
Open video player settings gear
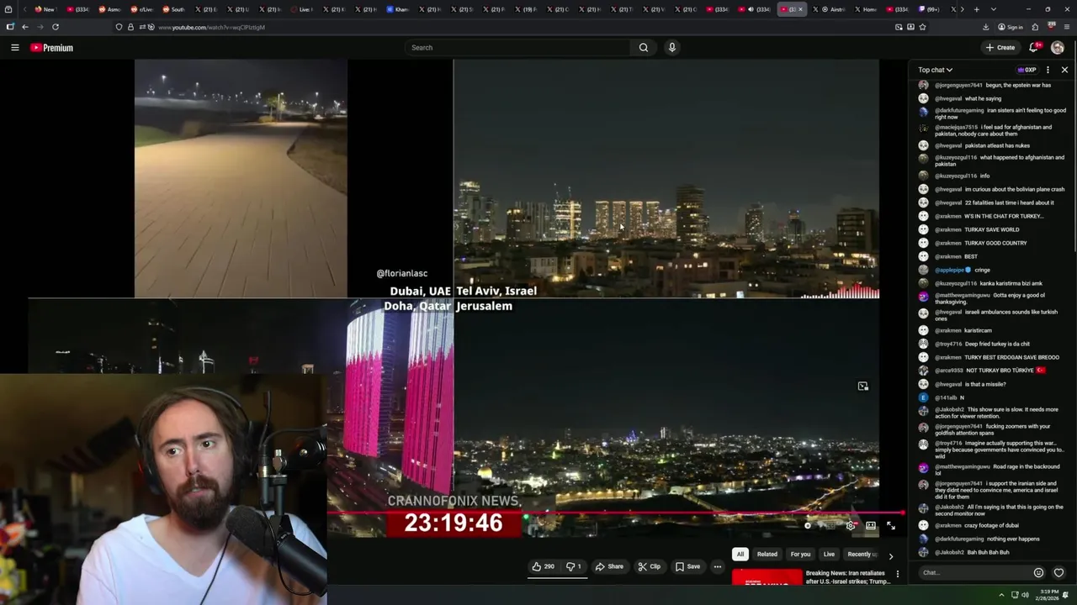tap(851, 526)
